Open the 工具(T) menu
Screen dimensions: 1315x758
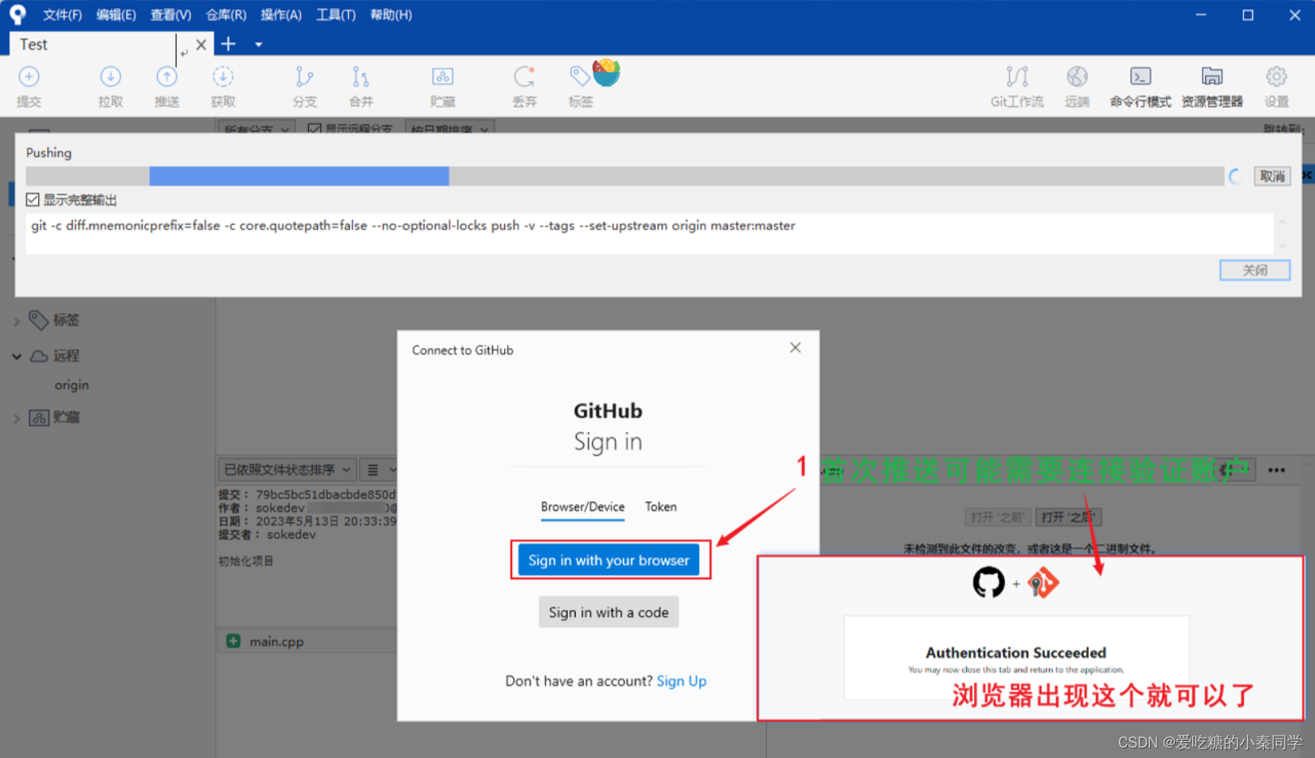(x=335, y=15)
